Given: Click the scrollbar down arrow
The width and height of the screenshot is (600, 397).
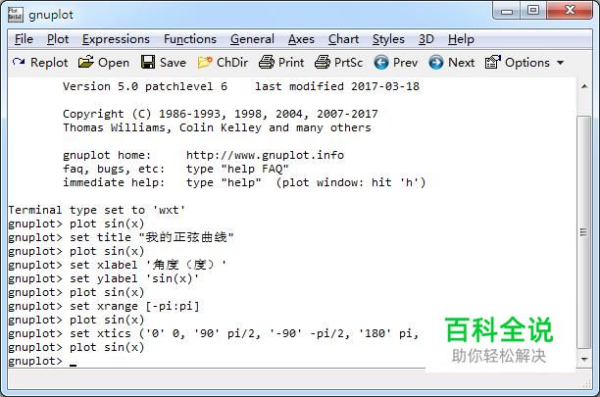Looking at the screenshot, I should (584, 359).
